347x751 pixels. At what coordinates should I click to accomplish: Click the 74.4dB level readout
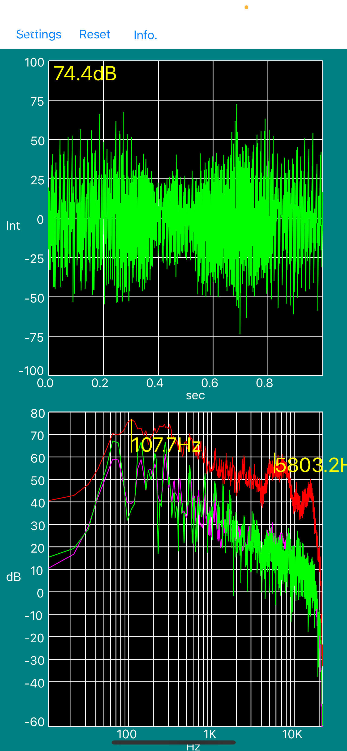[x=85, y=73]
